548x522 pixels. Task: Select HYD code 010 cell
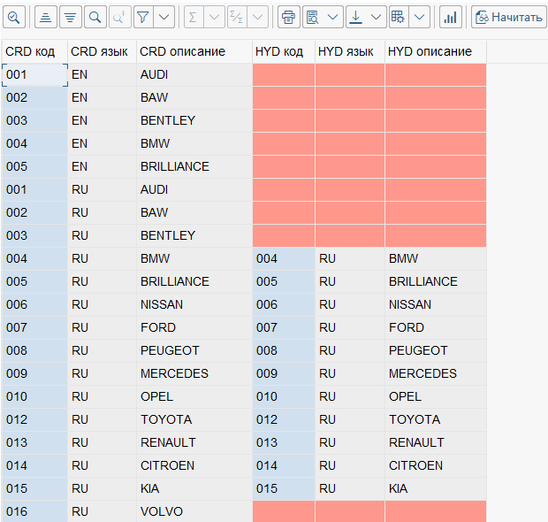coord(284,396)
